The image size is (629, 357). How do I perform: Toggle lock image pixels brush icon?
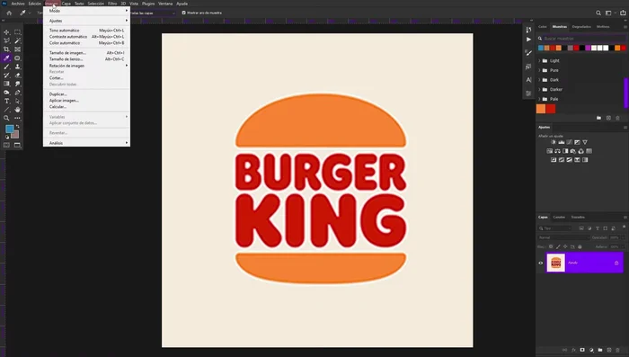[558, 246]
